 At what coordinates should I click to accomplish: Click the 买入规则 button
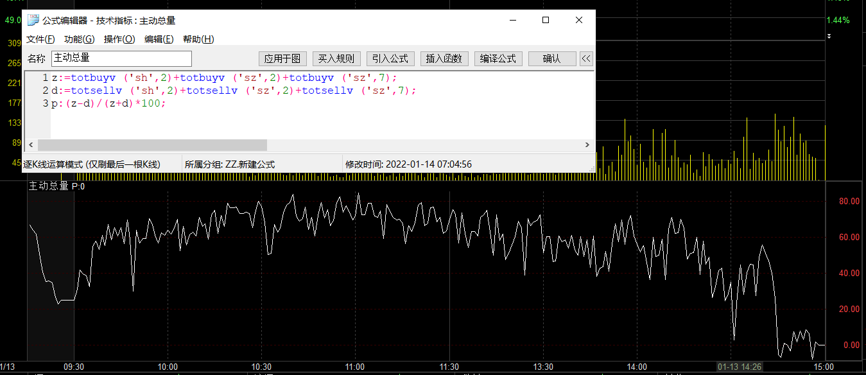click(336, 58)
